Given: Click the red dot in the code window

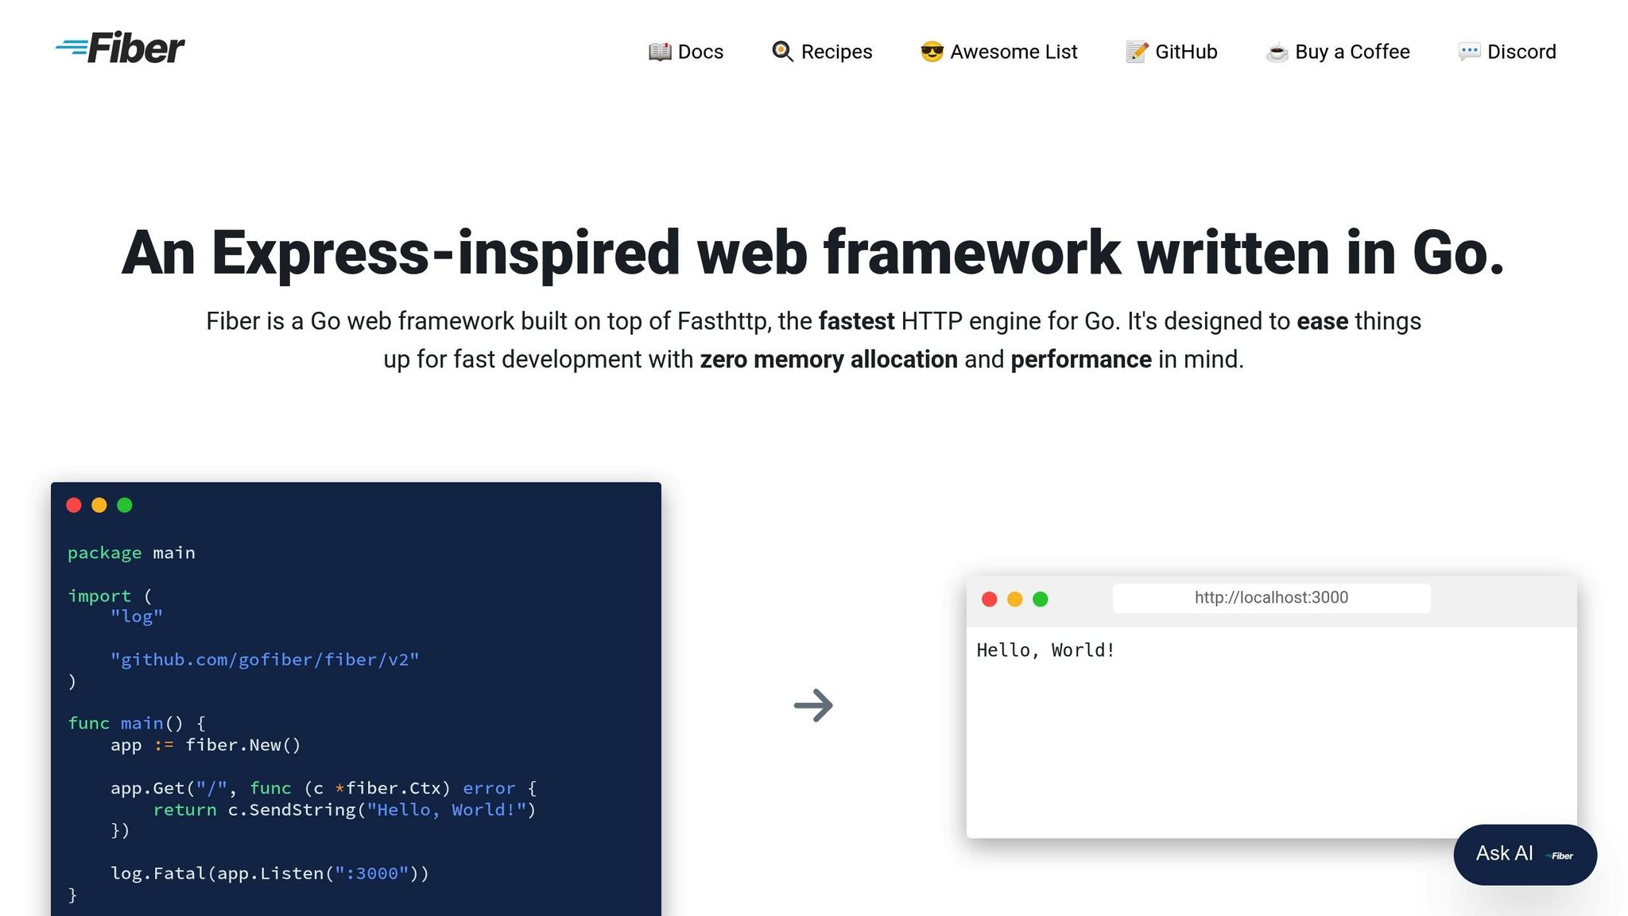Looking at the screenshot, I should (74, 505).
